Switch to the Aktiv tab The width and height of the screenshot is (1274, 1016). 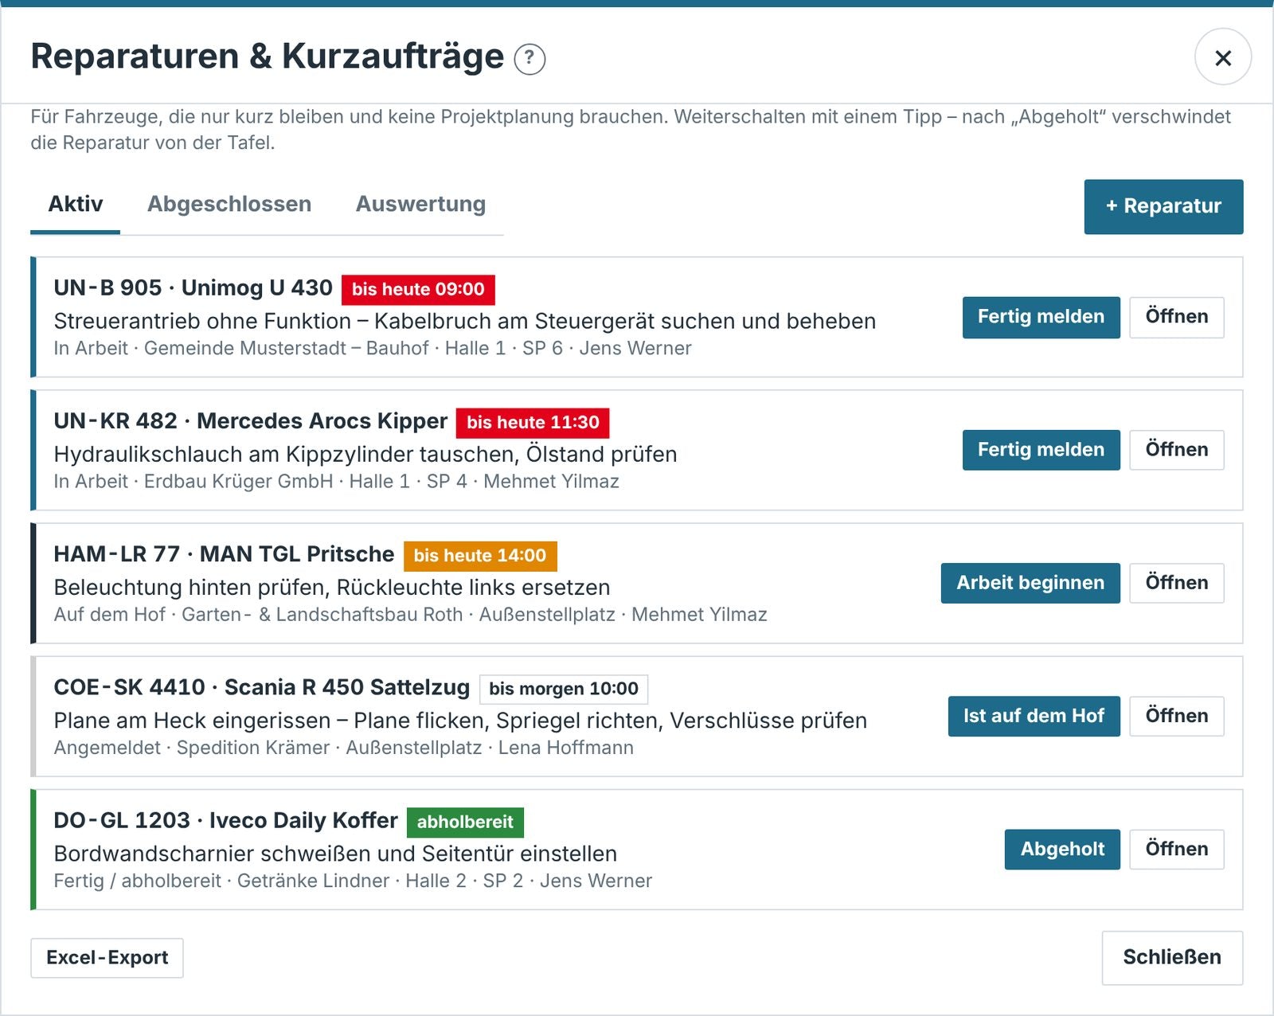click(x=76, y=204)
